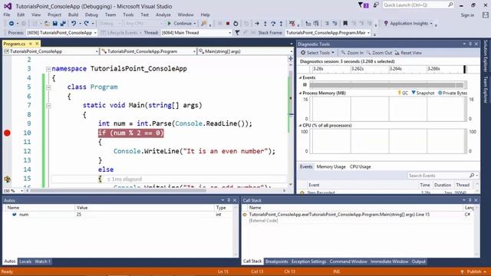Click Select Tools button
491x276 pixels.
[x=318, y=53]
